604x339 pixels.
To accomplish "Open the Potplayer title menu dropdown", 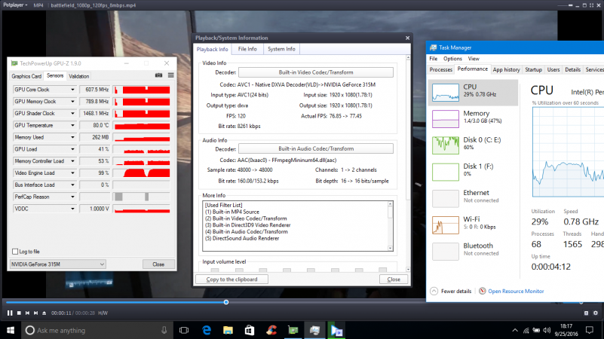I will [x=15, y=5].
